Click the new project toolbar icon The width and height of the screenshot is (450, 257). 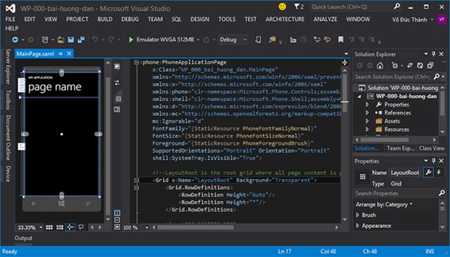[x=45, y=39]
